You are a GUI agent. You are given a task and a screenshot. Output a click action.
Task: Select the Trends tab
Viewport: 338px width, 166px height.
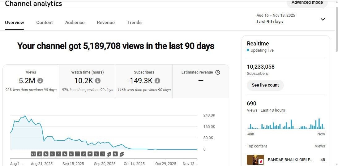(135, 23)
